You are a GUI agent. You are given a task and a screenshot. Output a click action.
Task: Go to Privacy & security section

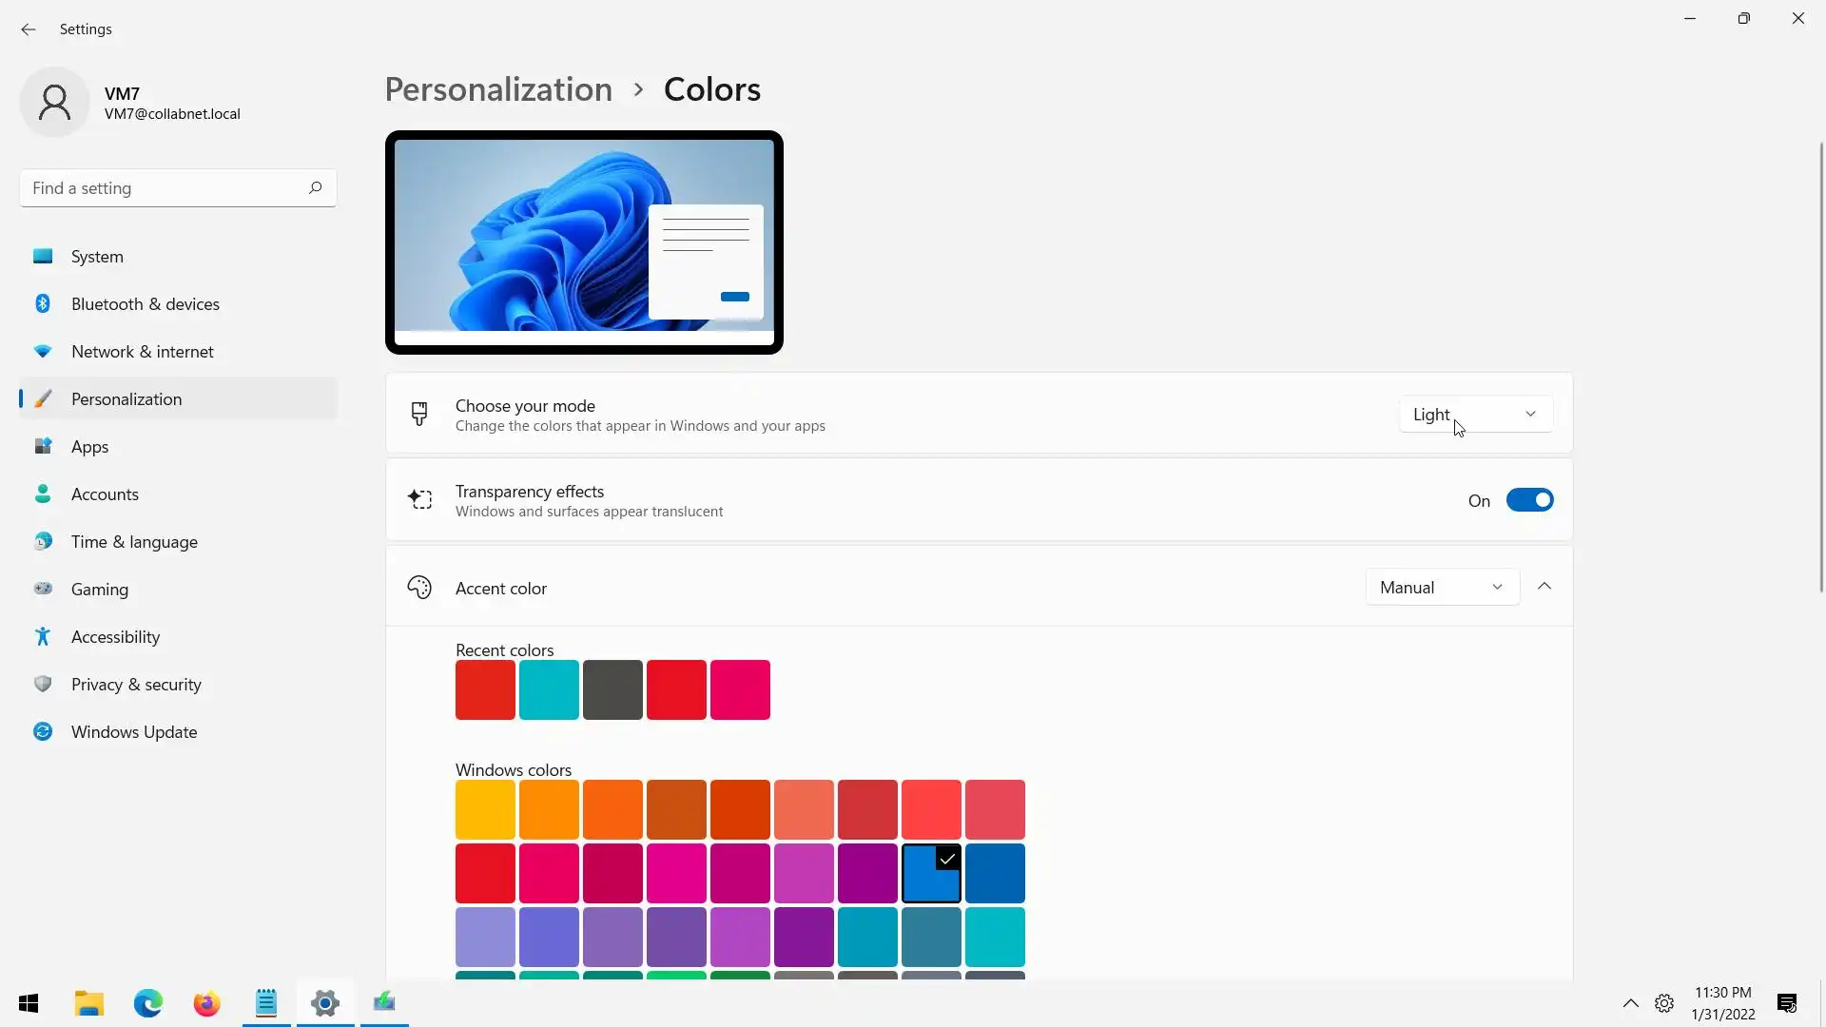coord(136,685)
